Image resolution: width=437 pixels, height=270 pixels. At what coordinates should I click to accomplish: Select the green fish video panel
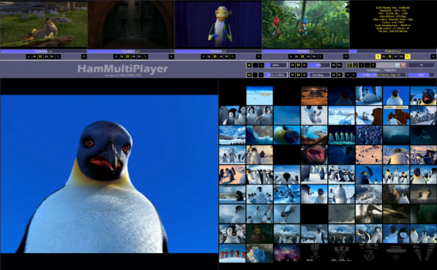click(218, 25)
